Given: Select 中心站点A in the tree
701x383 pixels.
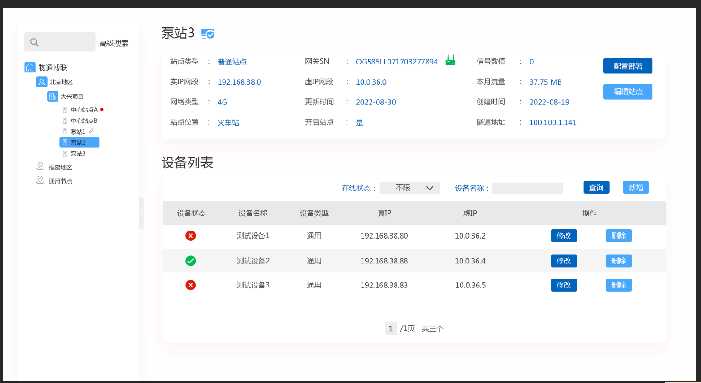Looking at the screenshot, I should click(84, 110).
